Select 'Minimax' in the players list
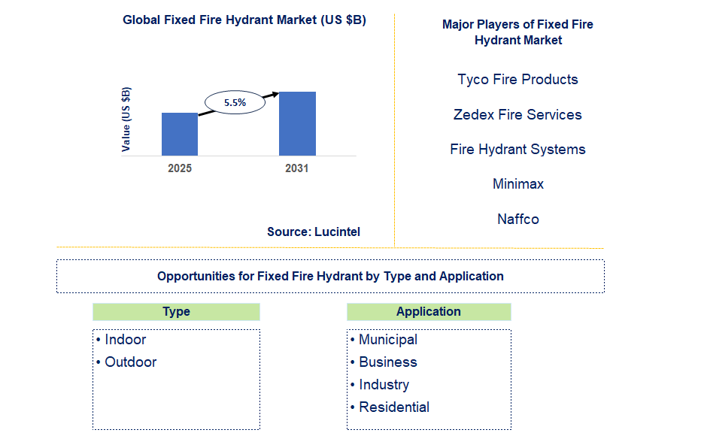Image resolution: width=701 pixels, height=445 pixels. click(x=518, y=184)
